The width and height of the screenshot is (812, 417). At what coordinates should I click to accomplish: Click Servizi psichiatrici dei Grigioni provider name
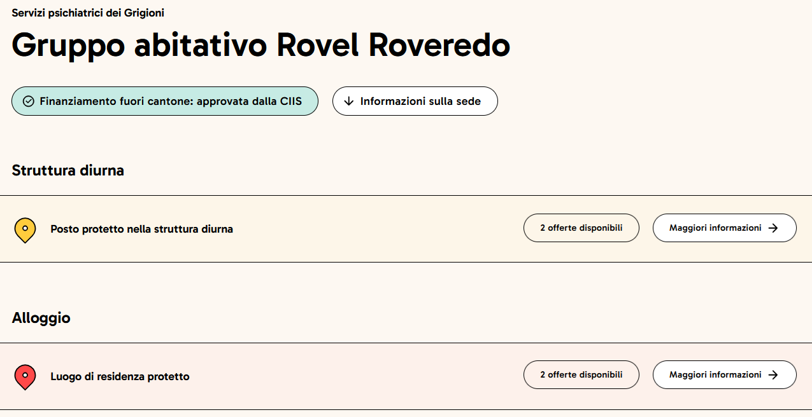pyautogui.click(x=88, y=13)
